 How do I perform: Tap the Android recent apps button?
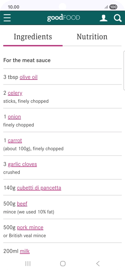tap(28, 264)
